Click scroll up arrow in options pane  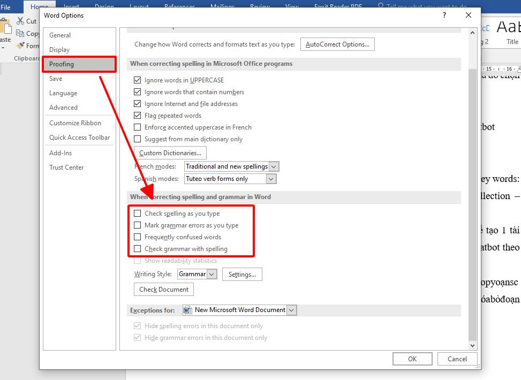[x=472, y=33]
